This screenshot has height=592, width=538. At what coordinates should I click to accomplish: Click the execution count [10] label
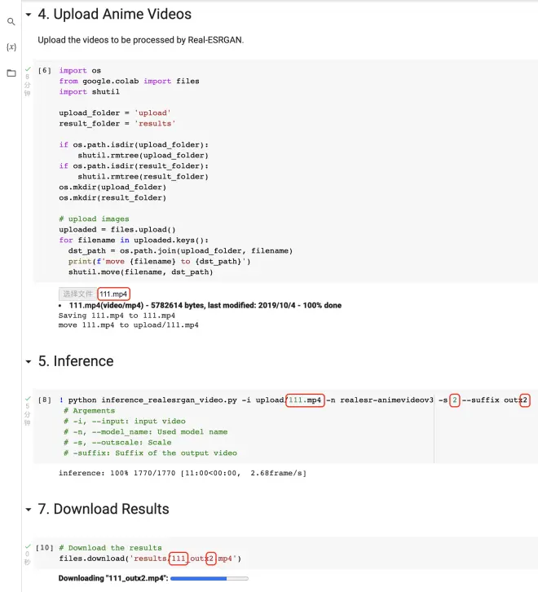45,548
